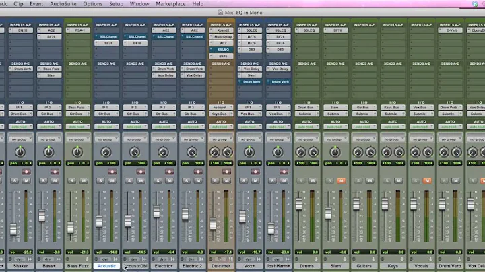Arm record on the Electric+ track
485x272 pixels.
coord(169,172)
